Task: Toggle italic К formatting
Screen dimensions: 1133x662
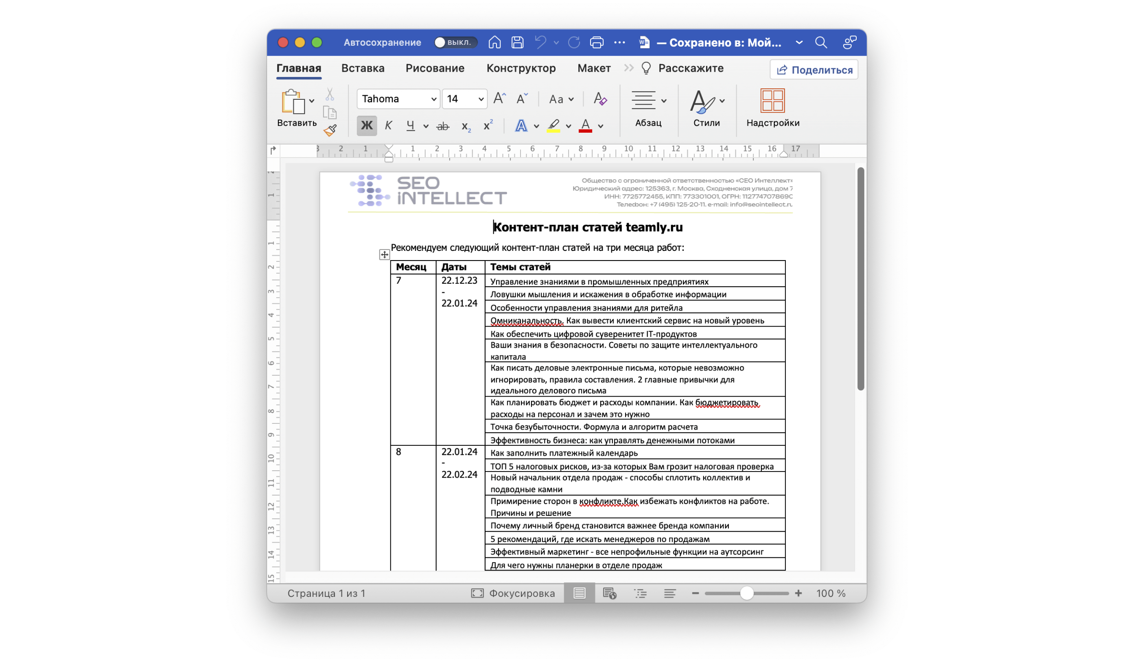Action: tap(389, 125)
